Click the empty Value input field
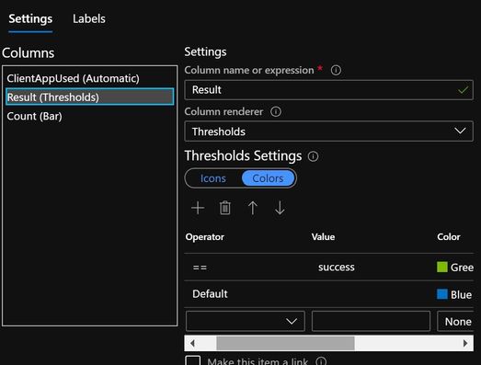The height and width of the screenshot is (365, 481). click(371, 321)
